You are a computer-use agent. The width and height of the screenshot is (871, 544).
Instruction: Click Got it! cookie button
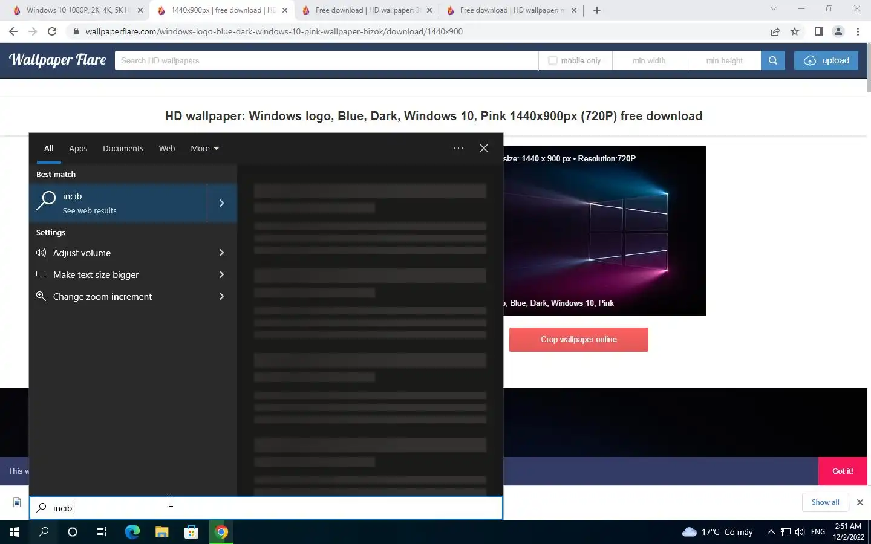[x=843, y=471]
